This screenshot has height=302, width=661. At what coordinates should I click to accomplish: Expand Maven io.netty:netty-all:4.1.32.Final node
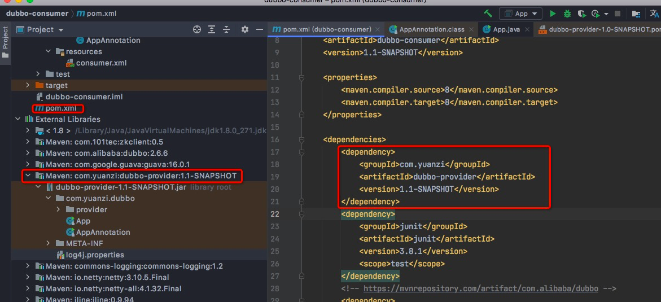point(28,289)
